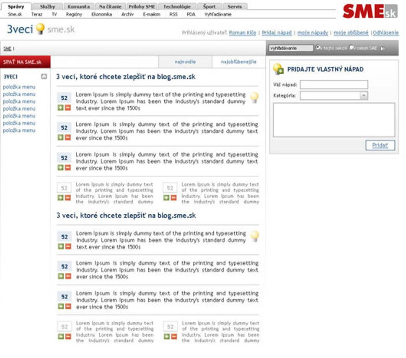Click the SME.sk logo
Viewport: 406px width, 358px height.
tap(370, 11)
